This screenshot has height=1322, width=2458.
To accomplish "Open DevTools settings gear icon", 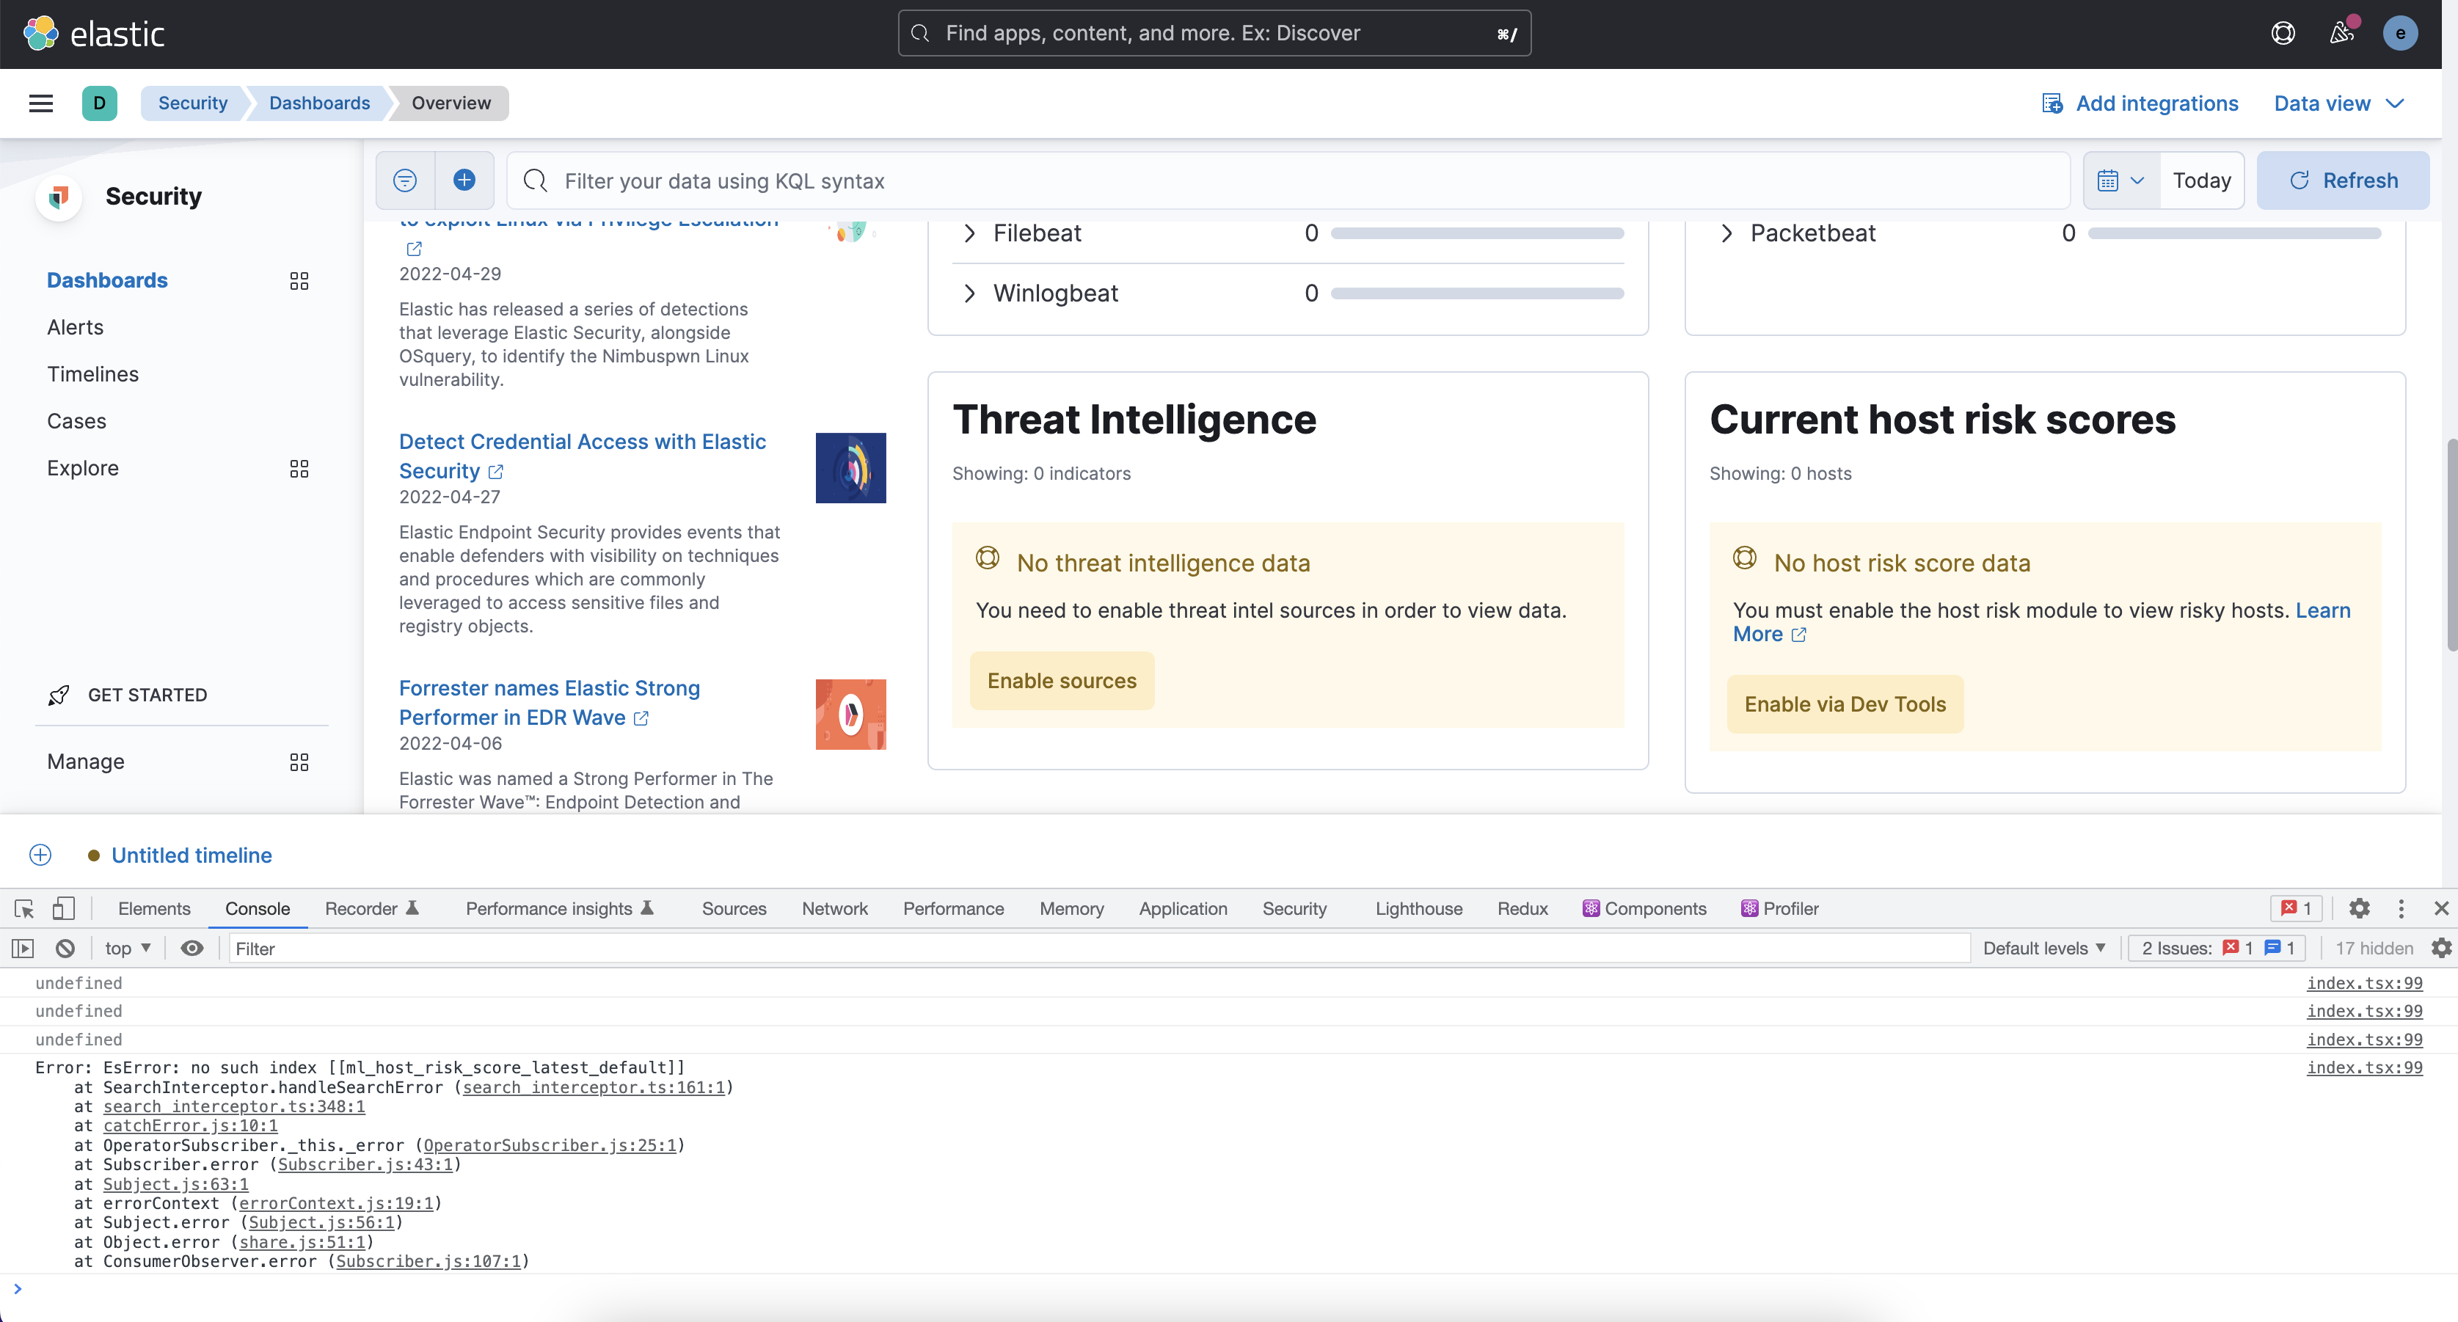I will [x=2359, y=908].
